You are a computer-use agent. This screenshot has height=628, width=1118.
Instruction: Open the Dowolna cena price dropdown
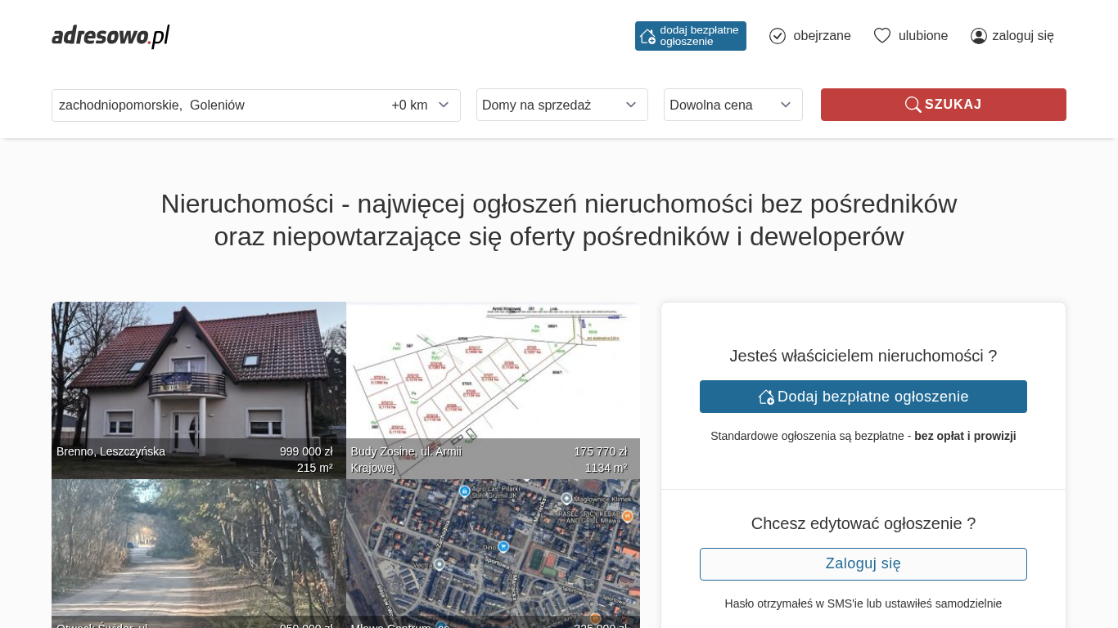click(733, 105)
